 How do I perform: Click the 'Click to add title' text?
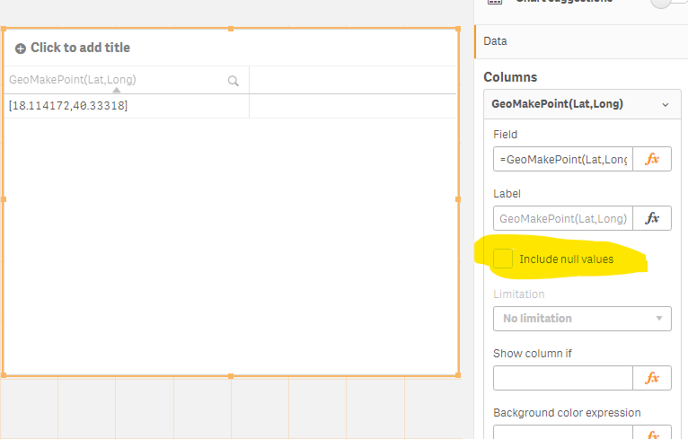point(80,48)
